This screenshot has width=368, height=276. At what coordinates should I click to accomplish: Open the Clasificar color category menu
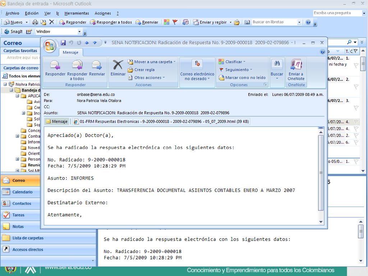click(x=232, y=62)
